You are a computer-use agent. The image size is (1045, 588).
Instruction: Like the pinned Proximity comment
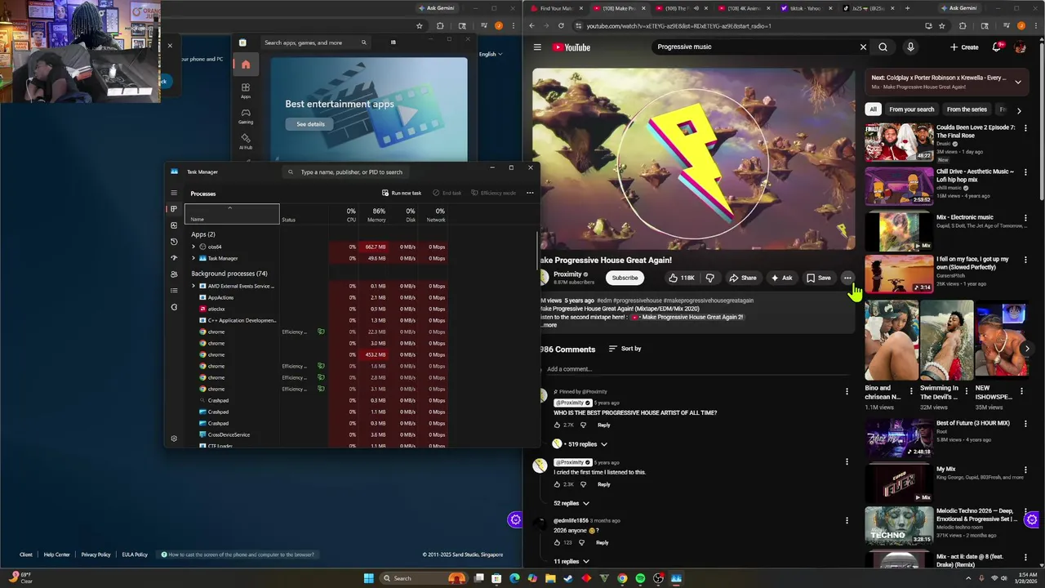click(558, 425)
